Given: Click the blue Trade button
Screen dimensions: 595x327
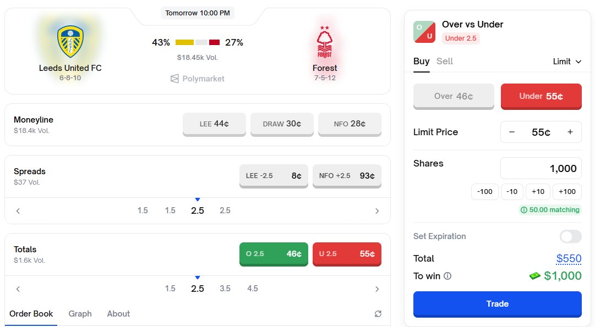Looking at the screenshot, I should [x=497, y=304].
